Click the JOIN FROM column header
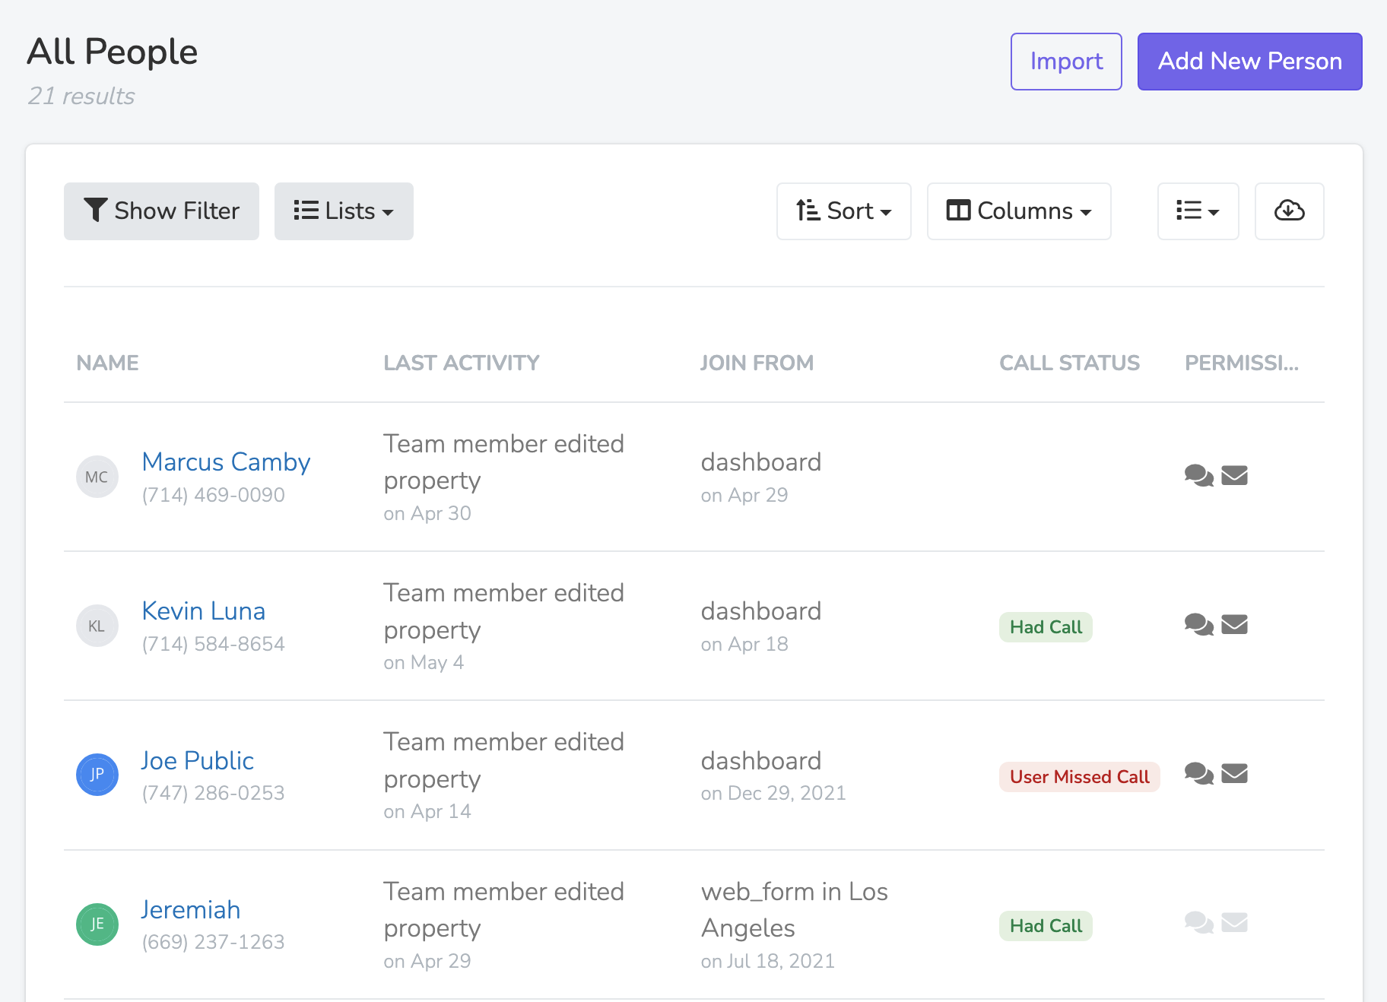Image resolution: width=1387 pixels, height=1002 pixels. (757, 363)
